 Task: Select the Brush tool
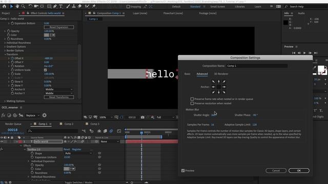(x=68, y=7)
